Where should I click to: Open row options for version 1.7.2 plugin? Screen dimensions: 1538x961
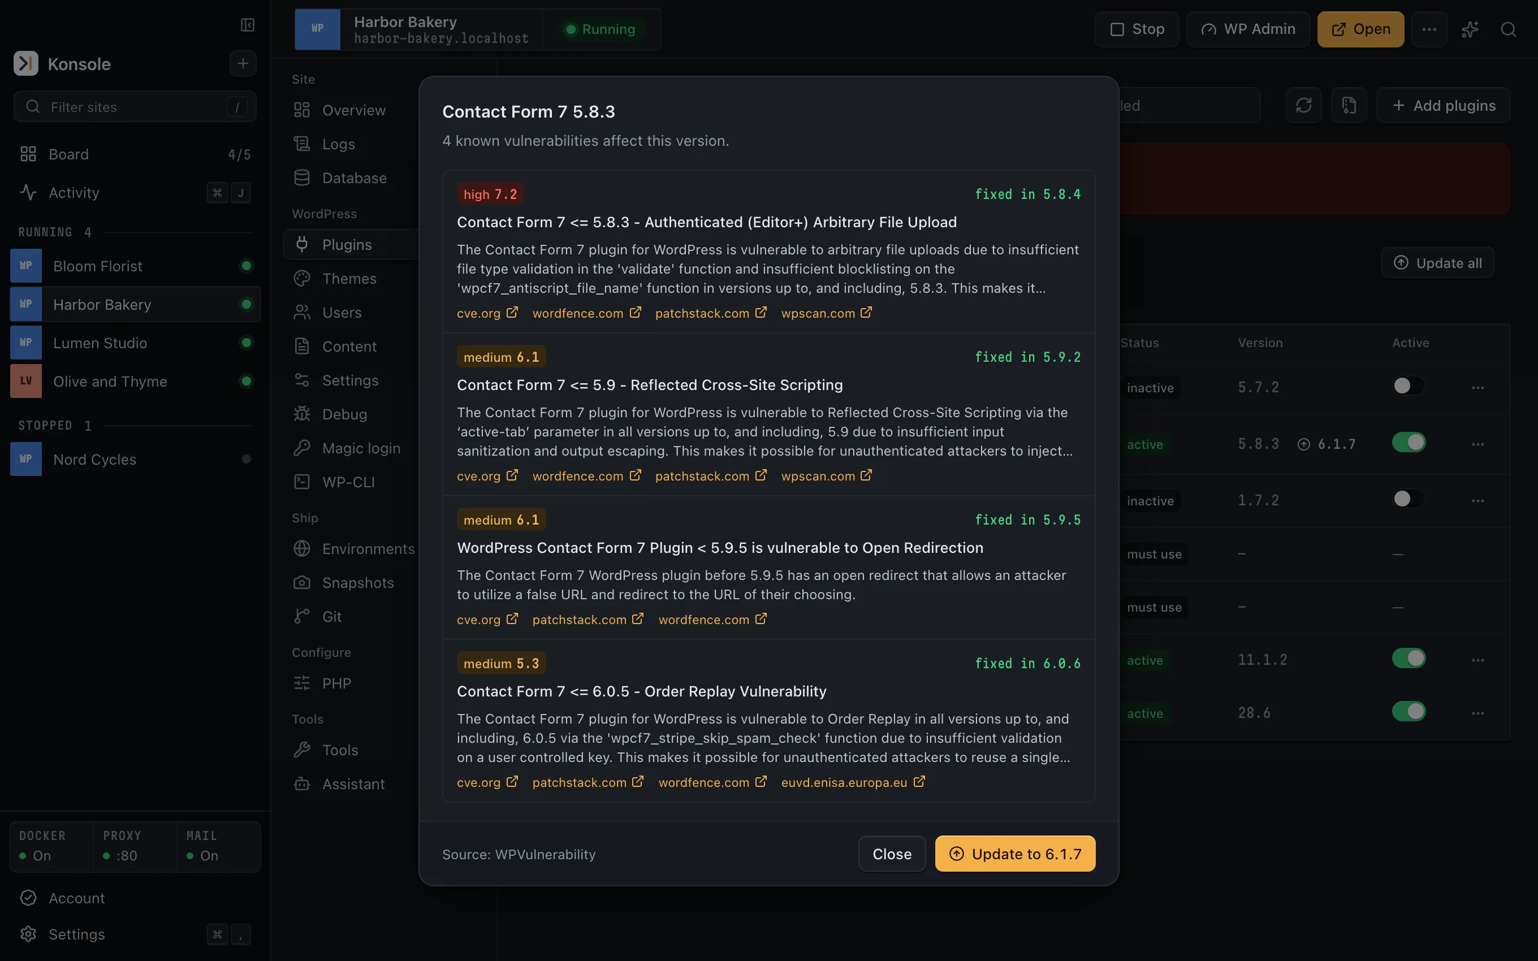pos(1477,501)
